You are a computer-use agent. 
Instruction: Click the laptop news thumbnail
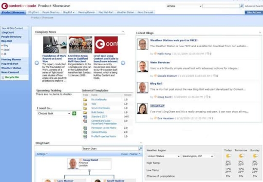point(55,45)
